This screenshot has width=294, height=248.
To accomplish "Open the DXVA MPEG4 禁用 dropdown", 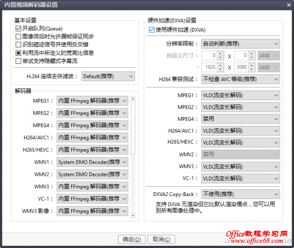I will (240, 119).
